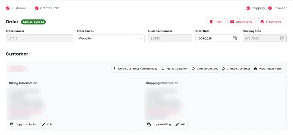Click the Order Source label

[x=85, y=31]
